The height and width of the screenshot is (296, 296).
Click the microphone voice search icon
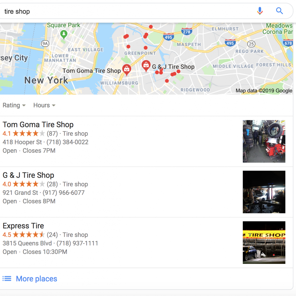point(260,11)
